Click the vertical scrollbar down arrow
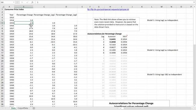 click(x=195, y=106)
